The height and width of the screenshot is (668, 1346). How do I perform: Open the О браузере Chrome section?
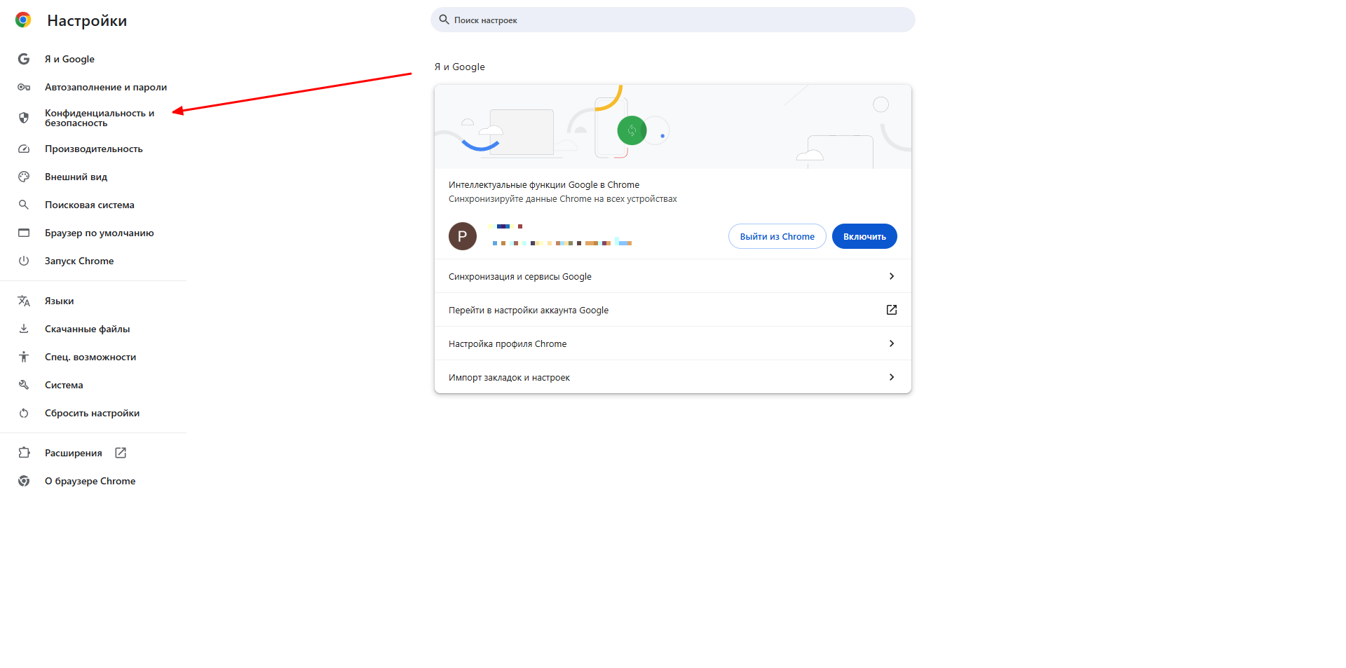click(x=90, y=481)
